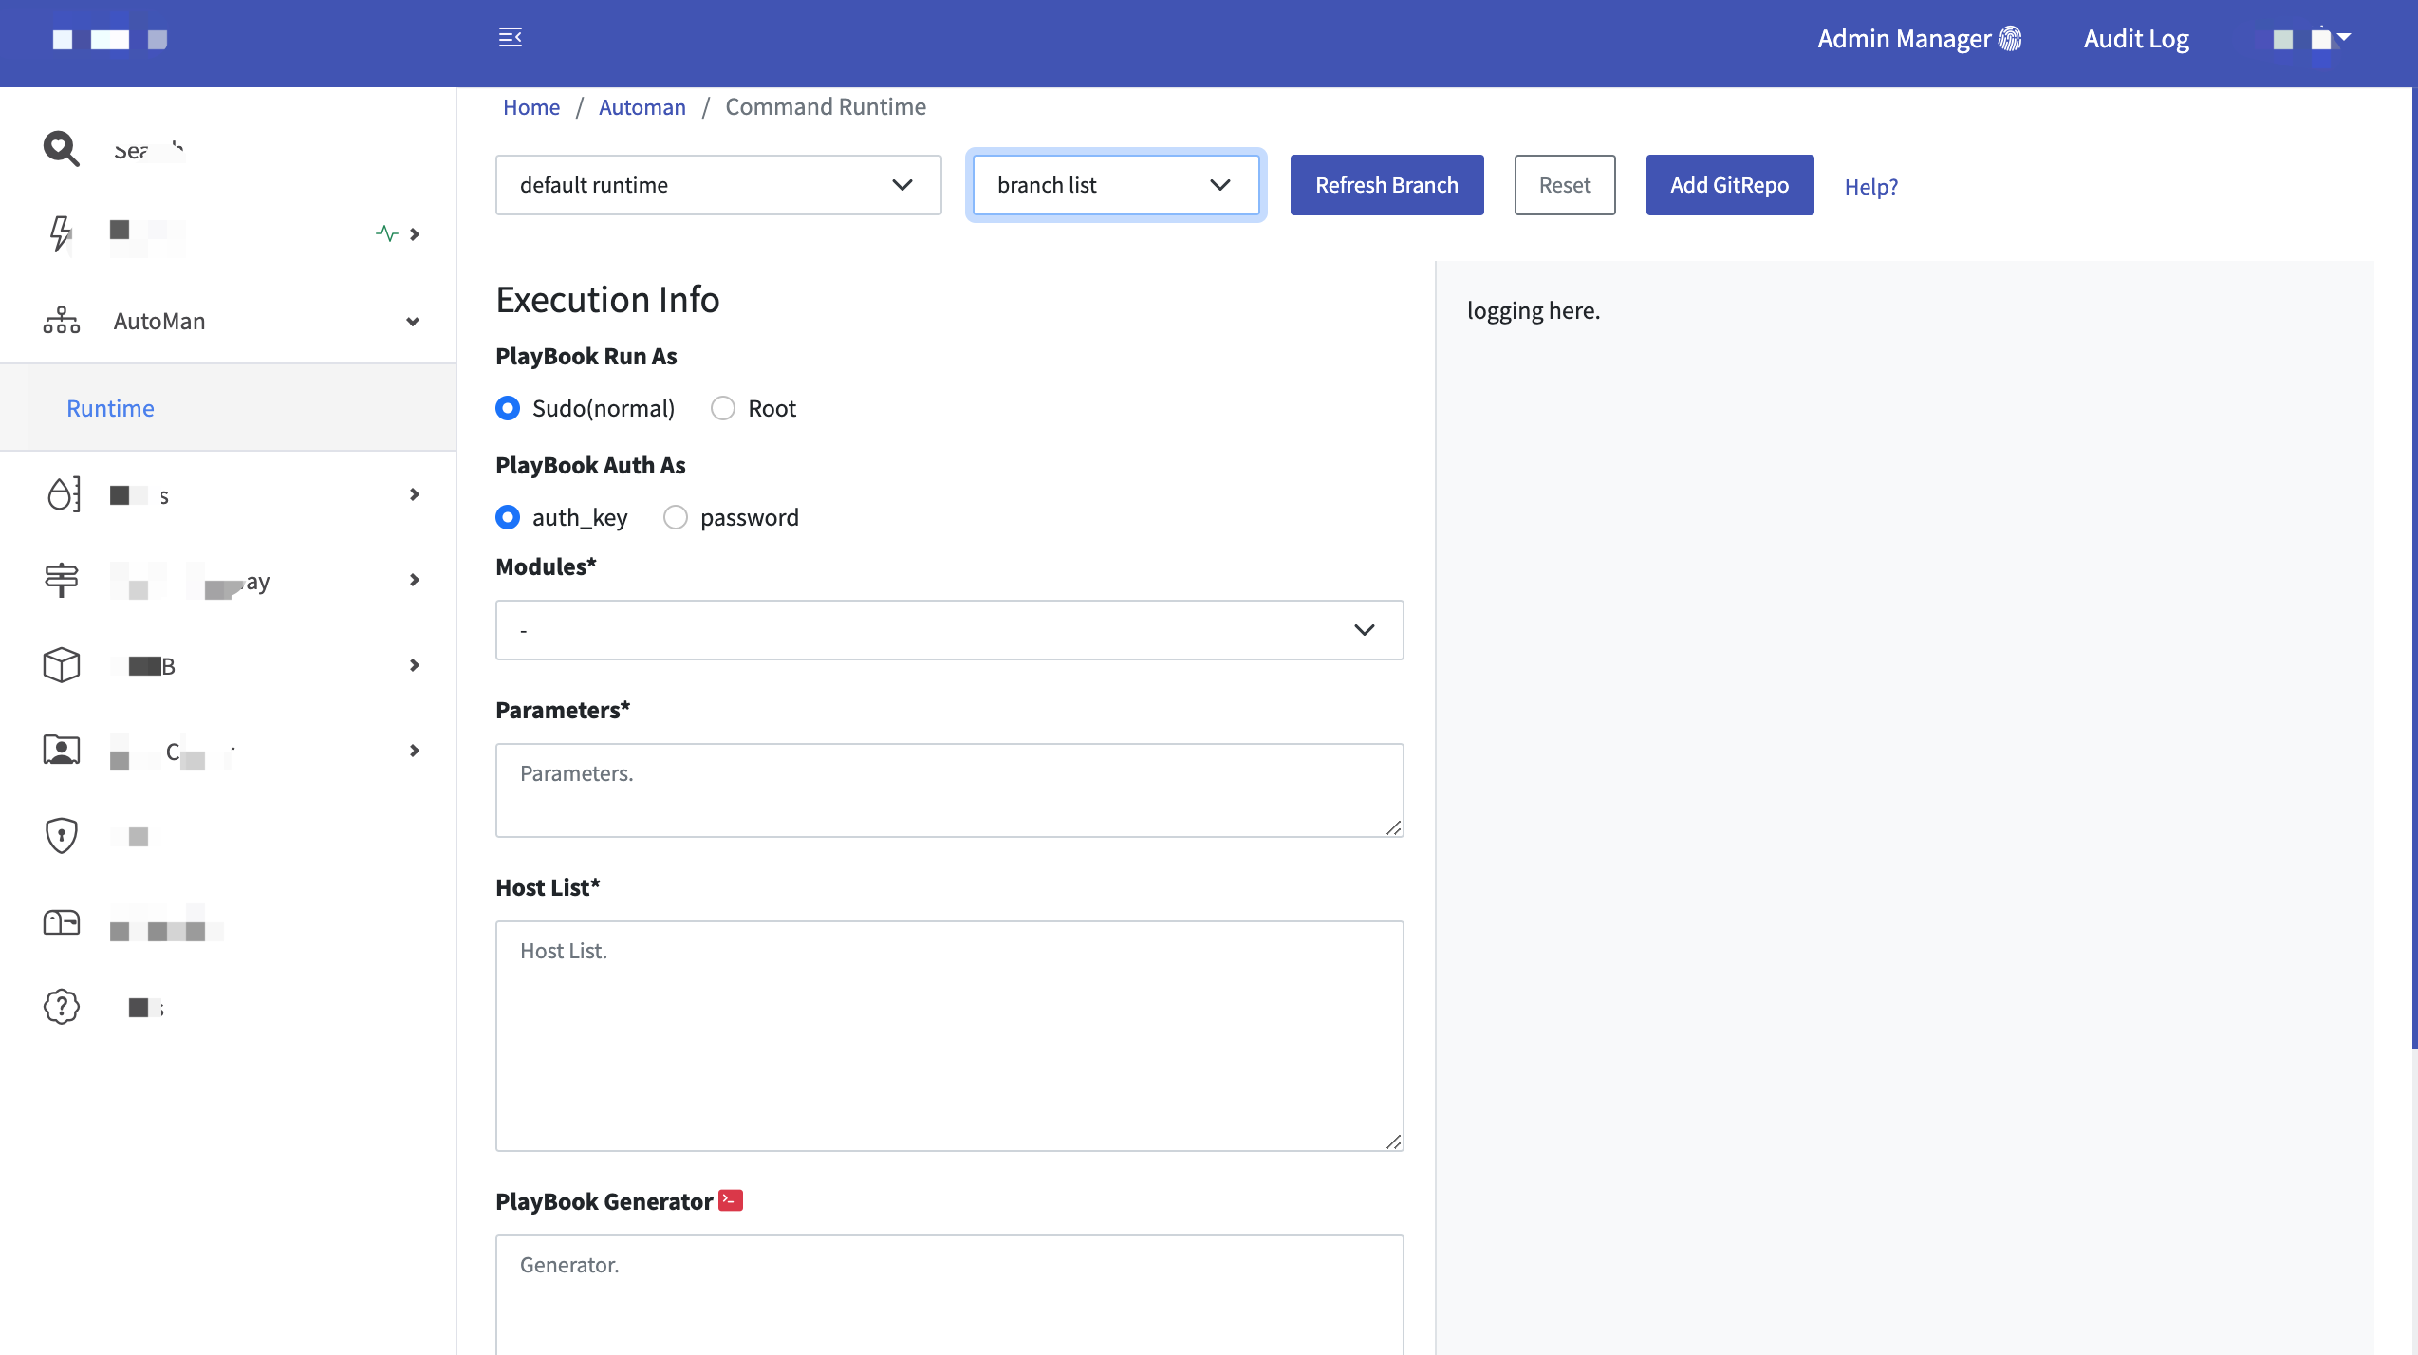Go to Home breadcrumb link
2418x1355 pixels.
point(531,107)
